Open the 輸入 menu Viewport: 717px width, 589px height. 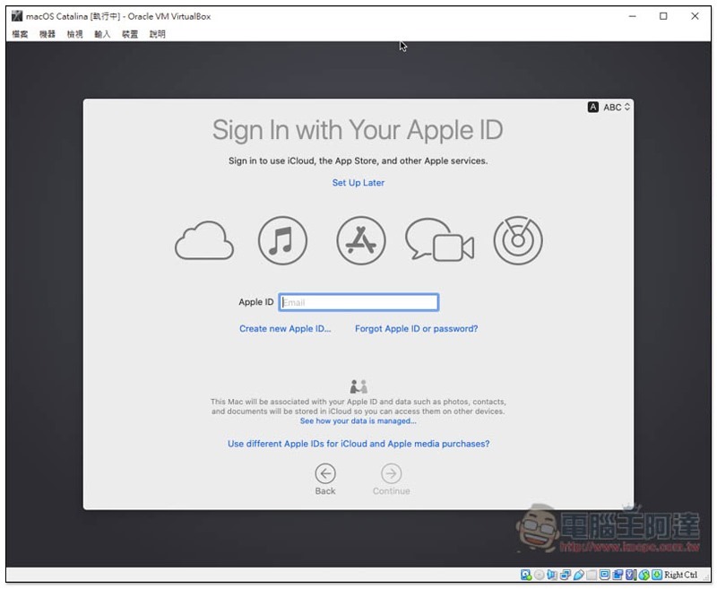pyautogui.click(x=102, y=34)
